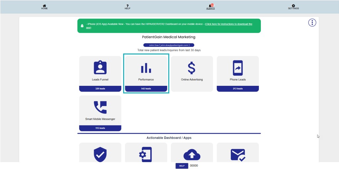Open the phone settings gear app icon

pyautogui.click(x=146, y=154)
